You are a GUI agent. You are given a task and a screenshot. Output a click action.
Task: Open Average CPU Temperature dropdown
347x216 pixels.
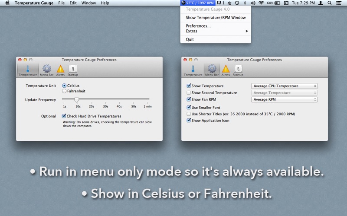(x=284, y=86)
